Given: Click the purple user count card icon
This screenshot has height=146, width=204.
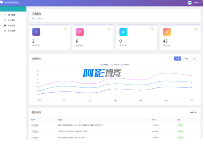Looking at the screenshot, I should (x=36, y=32).
